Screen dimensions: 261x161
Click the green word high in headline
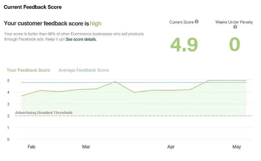pyautogui.click(x=96, y=23)
